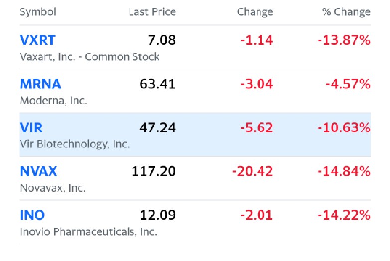Select NVAX's -20.42 change value
The width and height of the screenshot is (390, 261).
(253, 172)
